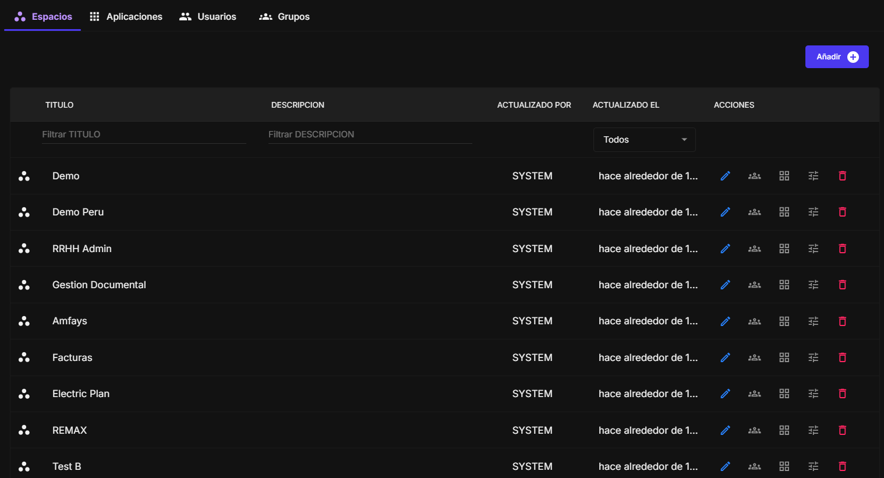
Task: Delete the Amfays space
Action: [842, 321]
